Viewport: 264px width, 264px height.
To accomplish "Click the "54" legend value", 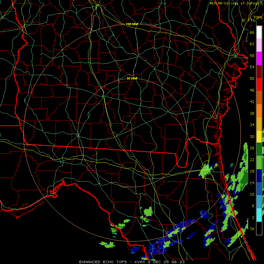I will pyautogui.click(x=252, y=67).
